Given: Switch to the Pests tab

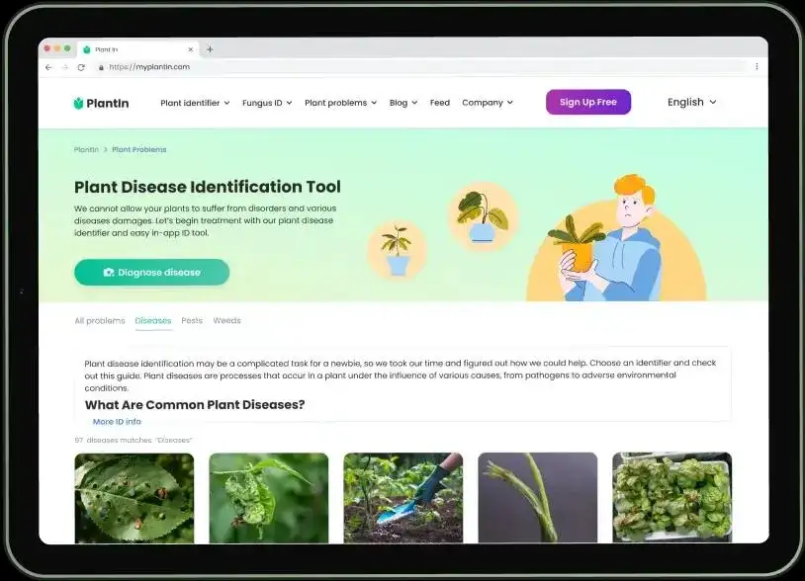Looking at the screenshot, I should (192, 321).
